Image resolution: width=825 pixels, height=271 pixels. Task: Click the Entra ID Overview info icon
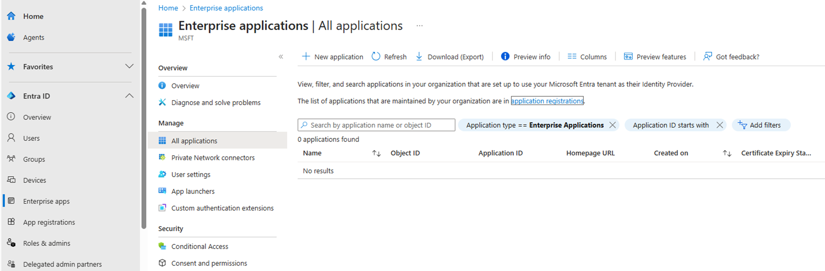tap(11, 117)
